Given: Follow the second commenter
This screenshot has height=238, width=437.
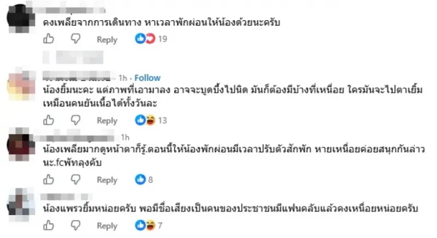Looking at the screenshot, I should click(147, 78).
